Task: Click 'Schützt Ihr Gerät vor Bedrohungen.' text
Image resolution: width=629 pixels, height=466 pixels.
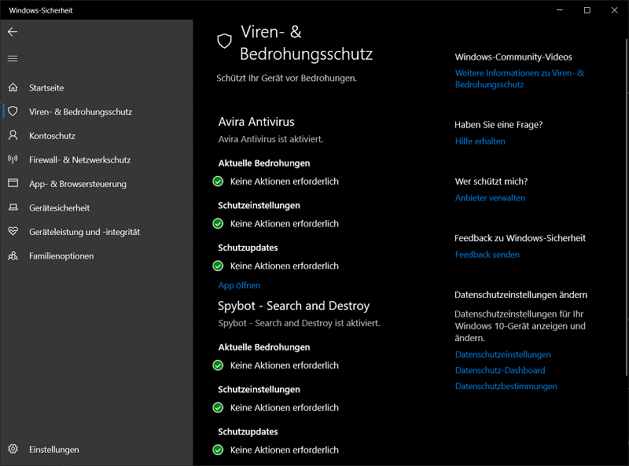Action: tap(286, 79)
